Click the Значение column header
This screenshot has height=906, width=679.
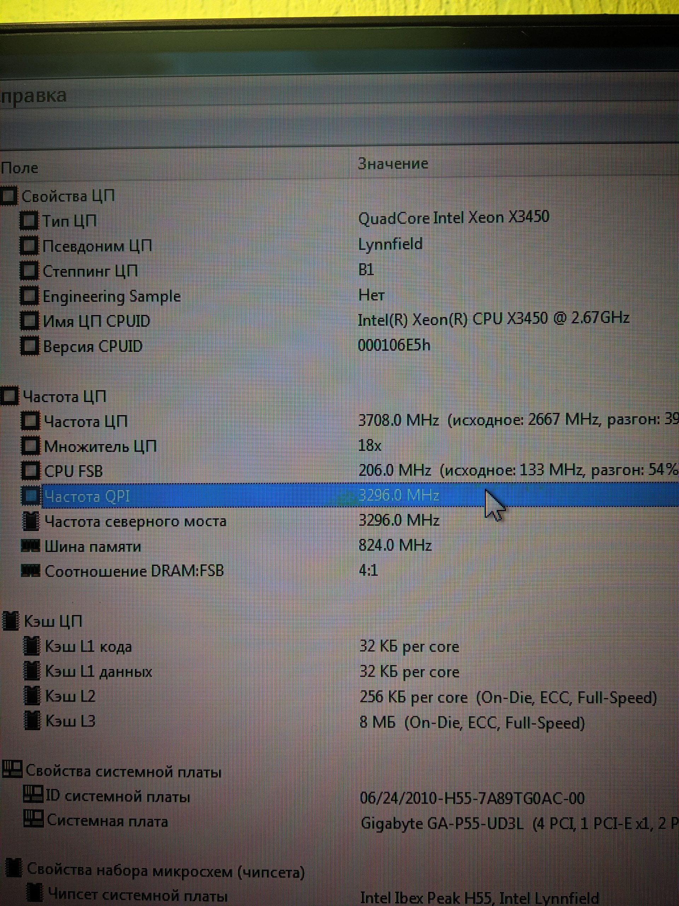tap(393, 164)
